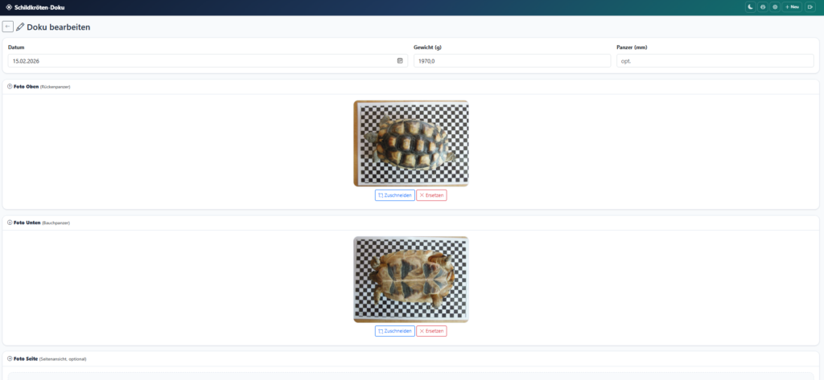The image size is (824, 380).
Task: Replace the Foto Oben image with Ersetzen
Action: tap(431, 195)
